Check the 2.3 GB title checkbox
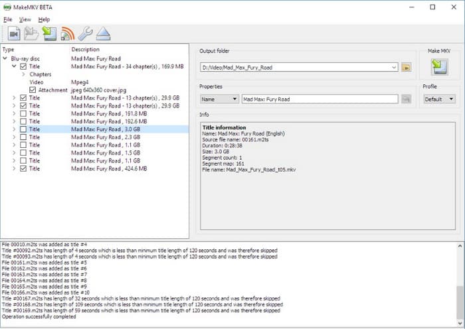Screen dimensions: 465x329 [23, 137]
